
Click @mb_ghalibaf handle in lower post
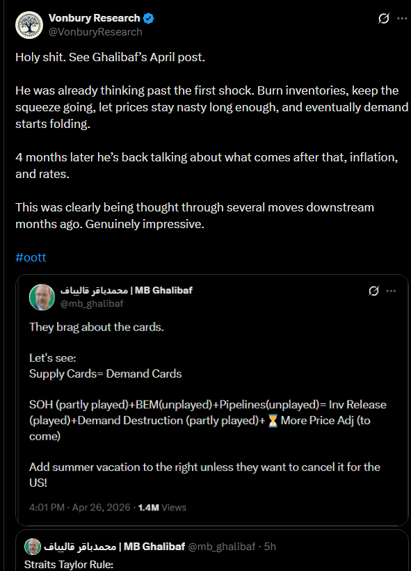click(x=222, y=546)
